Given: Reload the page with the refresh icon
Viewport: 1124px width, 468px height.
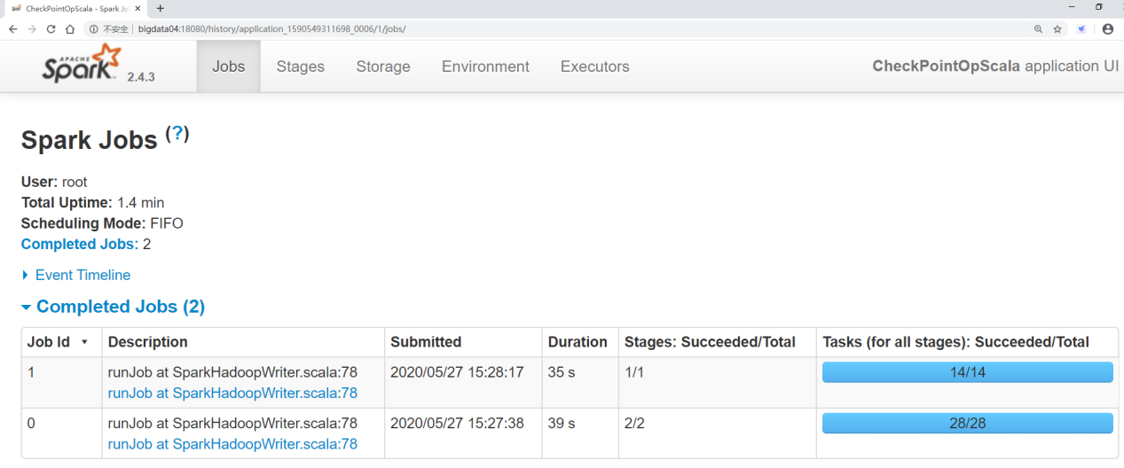Looking at the screenshot, I should click(x=51, y=28).
